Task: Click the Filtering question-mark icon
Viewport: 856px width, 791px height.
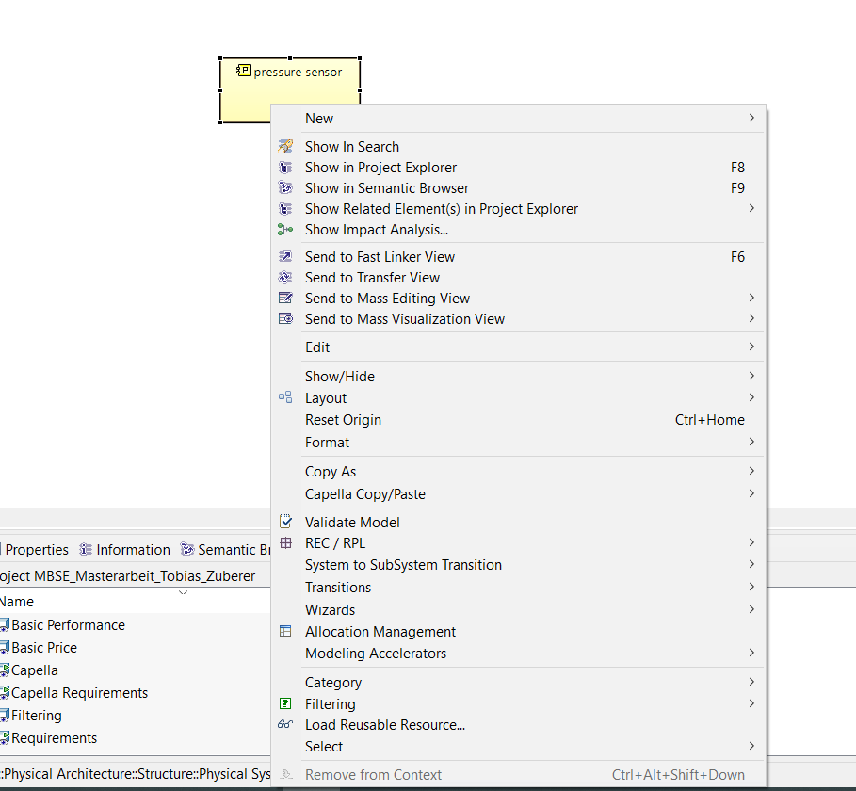Action: [285, 703]
